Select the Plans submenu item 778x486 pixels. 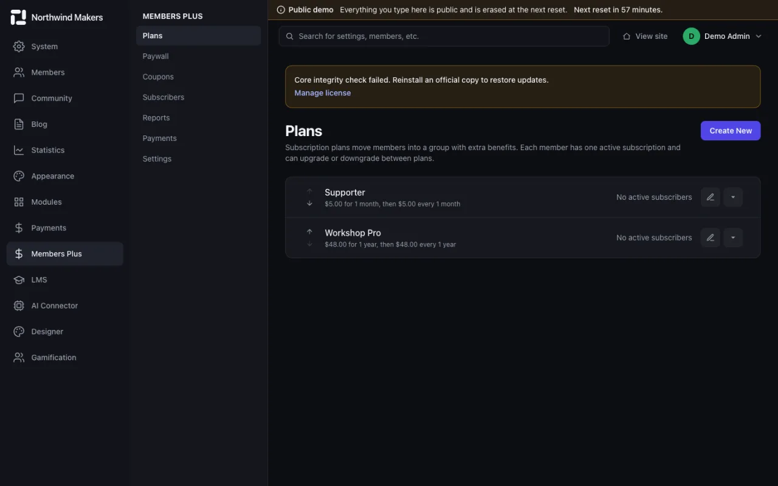198,36
